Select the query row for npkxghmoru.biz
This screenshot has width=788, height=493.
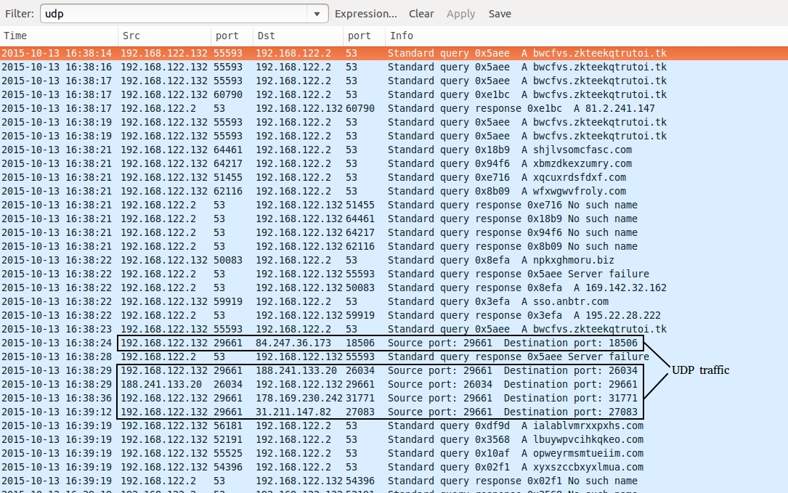(x=392, y=260)
